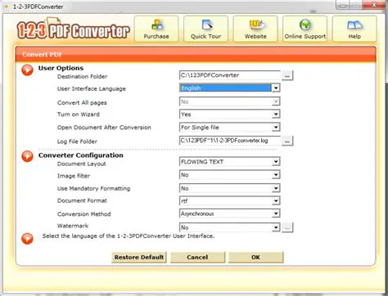
Task: Open the Document Format dropdown
Action: pos(276,201)
